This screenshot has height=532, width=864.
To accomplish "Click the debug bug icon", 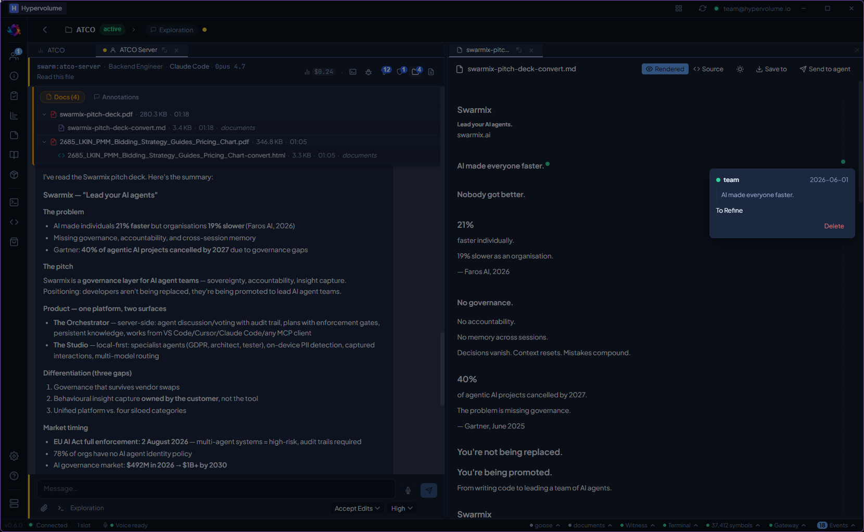I will (369, 72).
